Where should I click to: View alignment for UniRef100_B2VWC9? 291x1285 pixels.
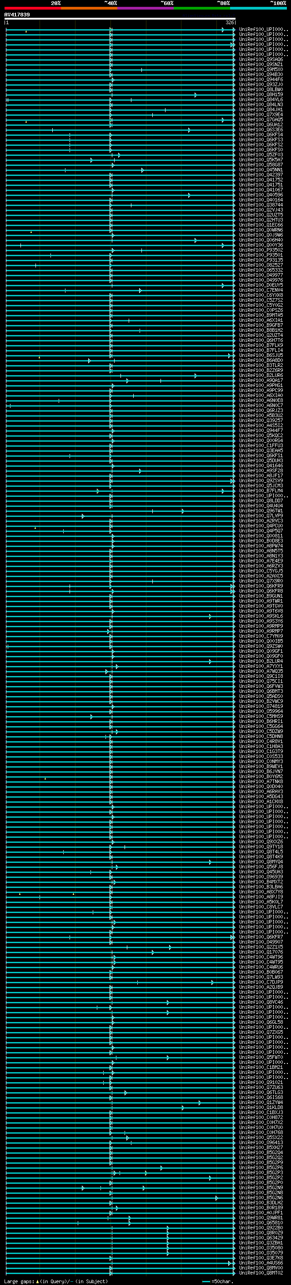[x=261, y=702]
